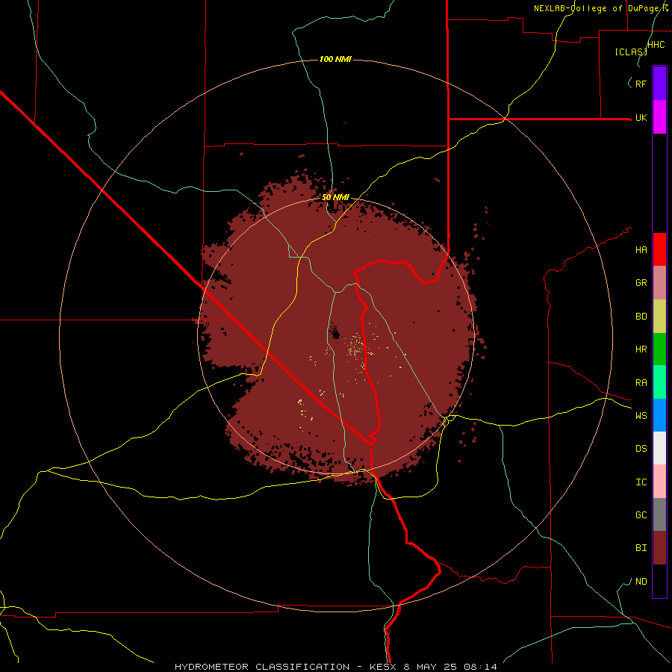This screenshot has width=672, height=672.
Task: Click the brown BI legend swatch
Action: click(659, 548)
